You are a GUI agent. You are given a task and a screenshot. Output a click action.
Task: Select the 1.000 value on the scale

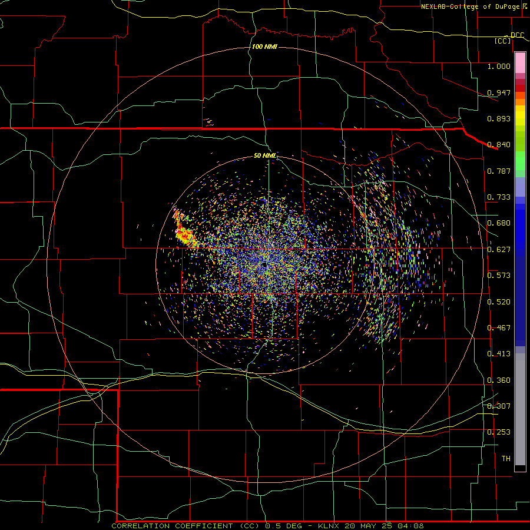click(x=499, y=66)
